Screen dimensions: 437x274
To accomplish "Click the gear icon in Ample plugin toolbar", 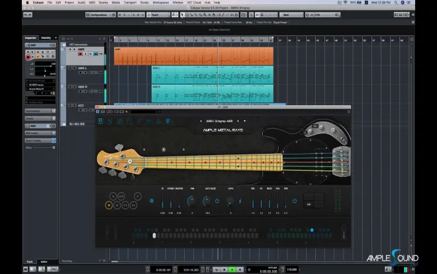I will click(148, 121).
